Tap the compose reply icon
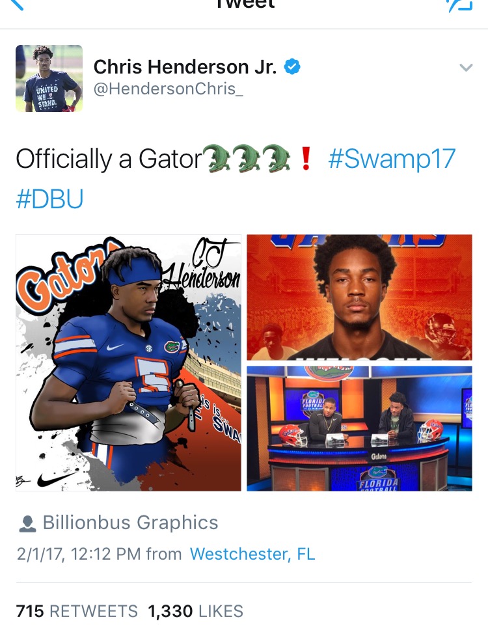This screenshot has width=488, height=632. (x=459, y=5)
